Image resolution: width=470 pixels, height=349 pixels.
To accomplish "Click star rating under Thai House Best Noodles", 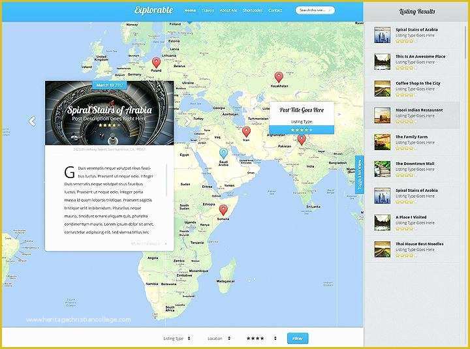I will pyautogui.click(x=405, y=256).
